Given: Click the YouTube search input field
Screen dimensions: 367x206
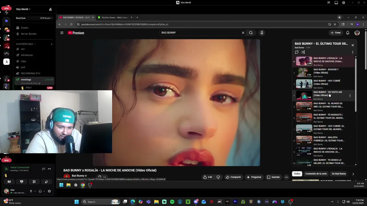Looking at the screenshot, I should 200,33.
